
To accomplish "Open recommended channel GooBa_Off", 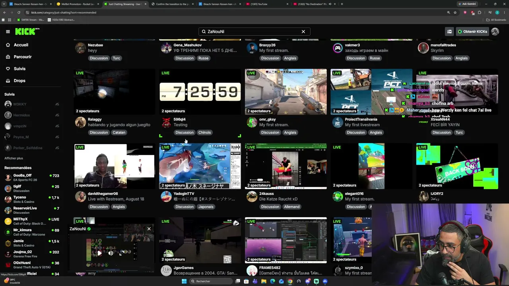I will click(x=32, y=178).
